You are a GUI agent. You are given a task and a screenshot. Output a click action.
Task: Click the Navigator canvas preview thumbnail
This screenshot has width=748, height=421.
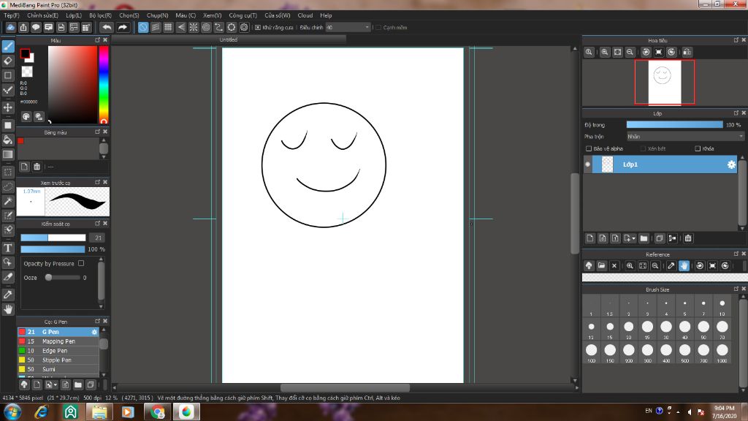coord(665,82)
